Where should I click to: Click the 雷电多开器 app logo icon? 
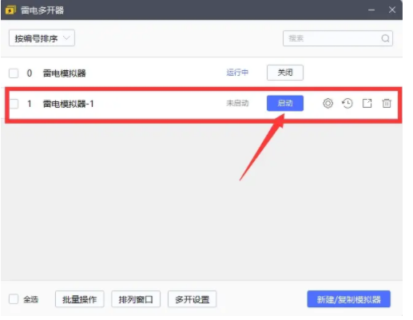[10, 10]
